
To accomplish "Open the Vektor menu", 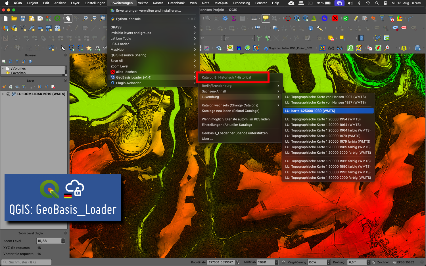I will [143, 3].
